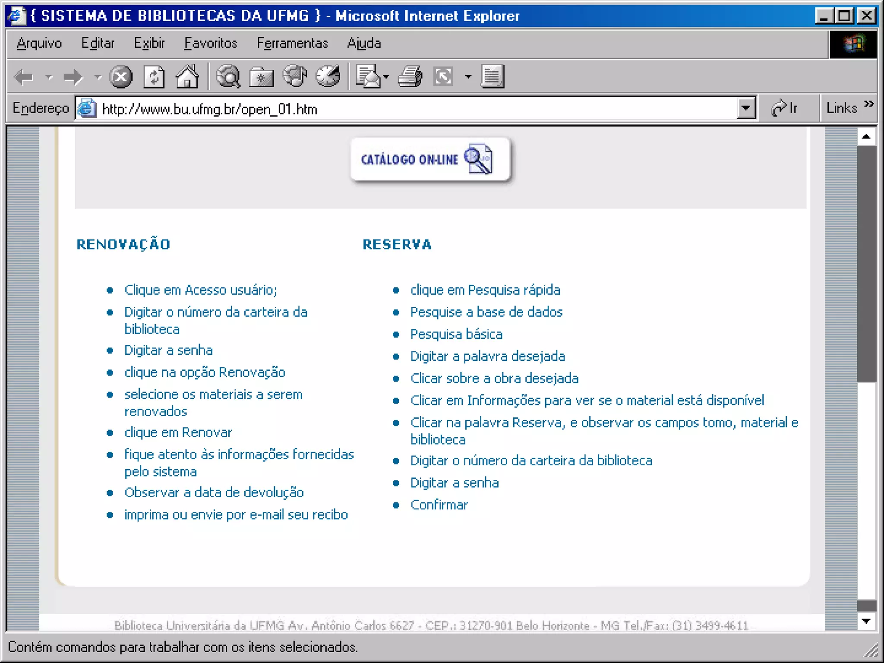Viewport: 884px width, 663px height.
Task: Expand the Links toolbar chevron
Action: point(869,104)
